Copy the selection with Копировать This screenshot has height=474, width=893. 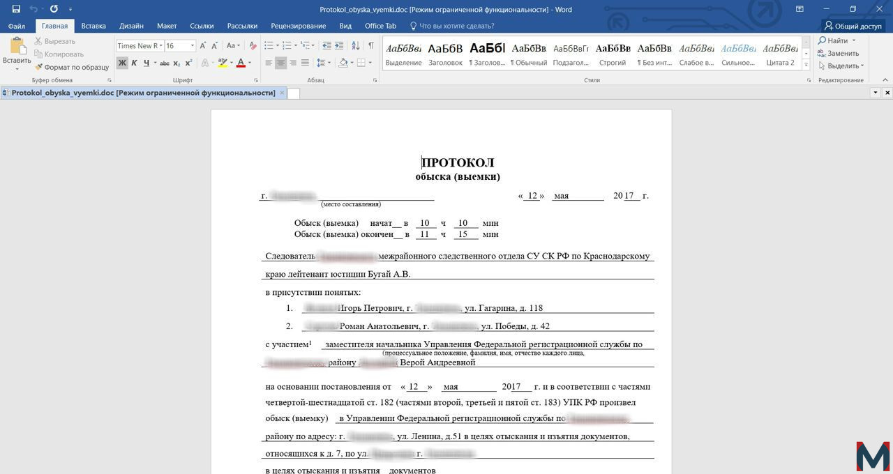point(59,54)
